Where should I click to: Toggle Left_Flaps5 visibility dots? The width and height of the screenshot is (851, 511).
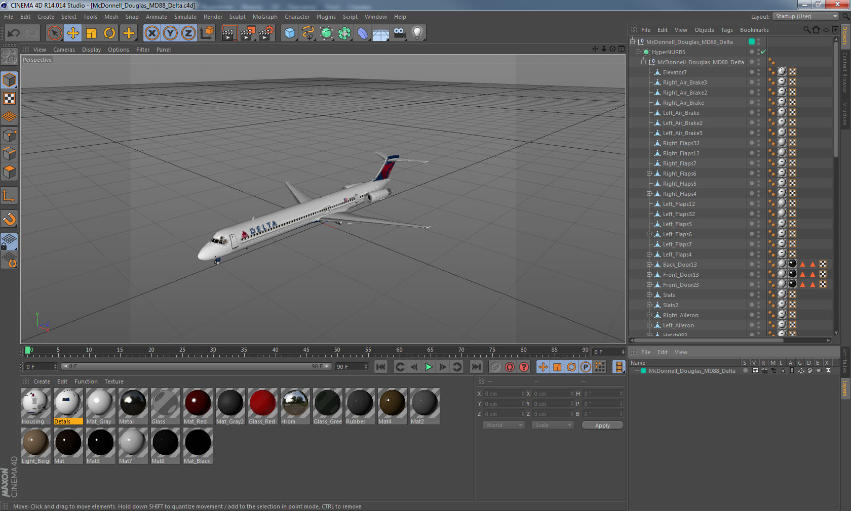(758, 224)
